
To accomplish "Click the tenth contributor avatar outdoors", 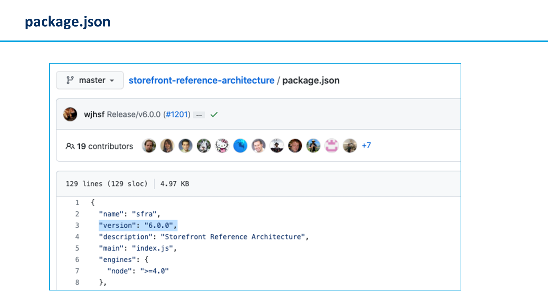I will (x=313, y=146).
